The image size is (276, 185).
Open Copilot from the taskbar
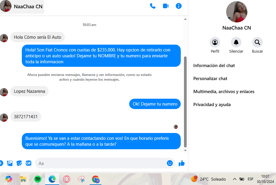point(9,179)
